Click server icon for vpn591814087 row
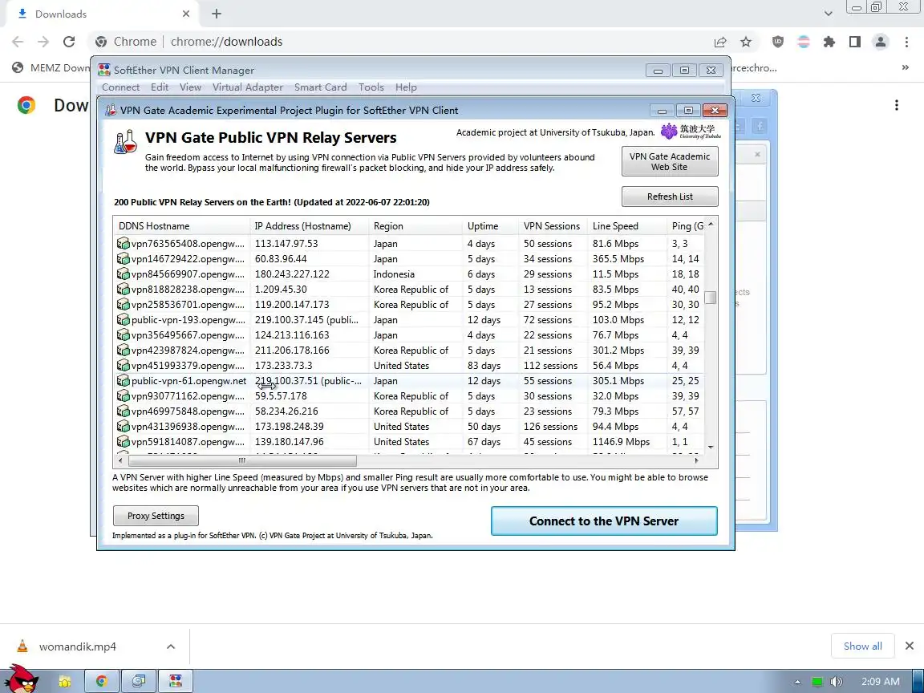The height and width of the screenshot is (693, 924). (x=124, y=442)
